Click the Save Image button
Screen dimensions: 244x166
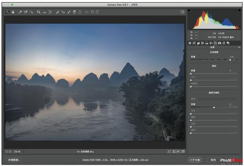[14, 160]
